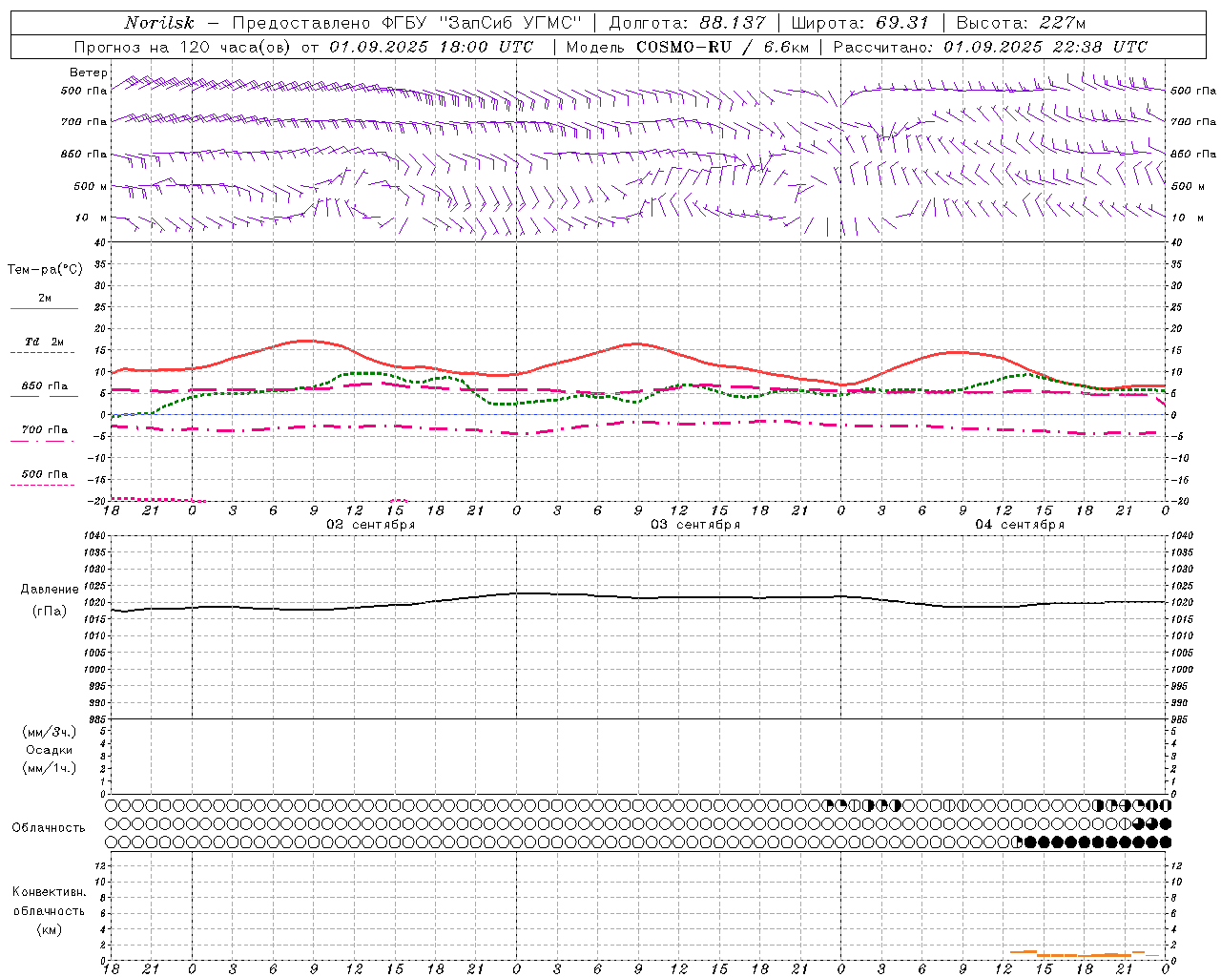Click the "Ветер" wind panel label
This screenshot has height=977, width=1221.
pos(89,73)
